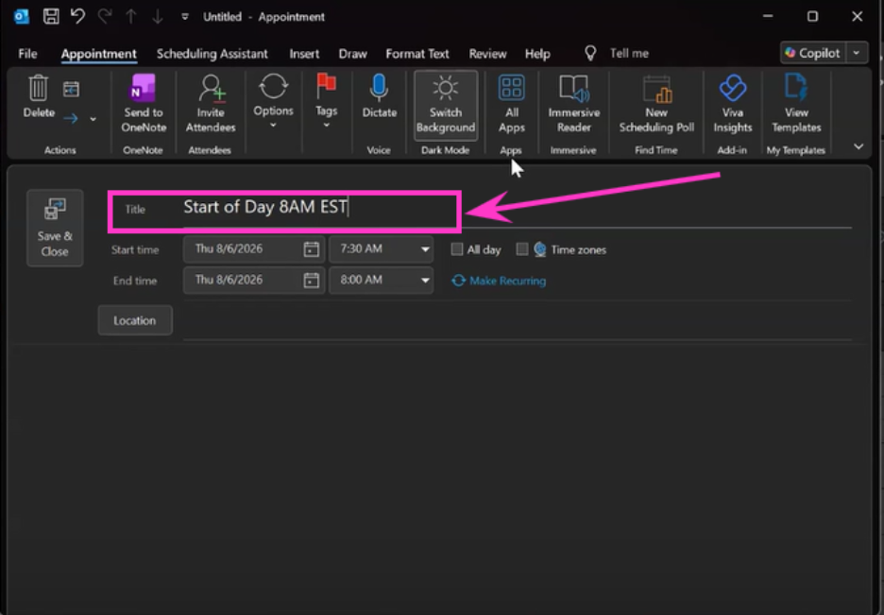
Task: Click the Redo icon in title bar
Action: click(x=105, y=16)
